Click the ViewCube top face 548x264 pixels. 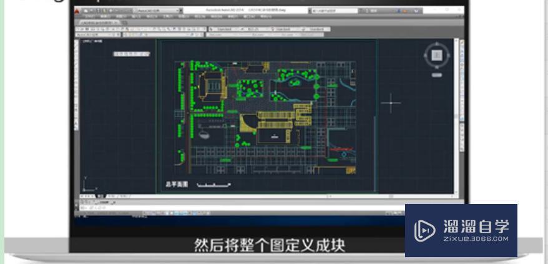point(436,55)
